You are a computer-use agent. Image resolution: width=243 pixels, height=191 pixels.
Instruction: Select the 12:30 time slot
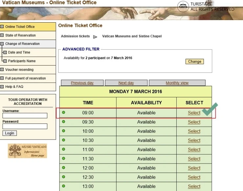(x=194, y=177)
